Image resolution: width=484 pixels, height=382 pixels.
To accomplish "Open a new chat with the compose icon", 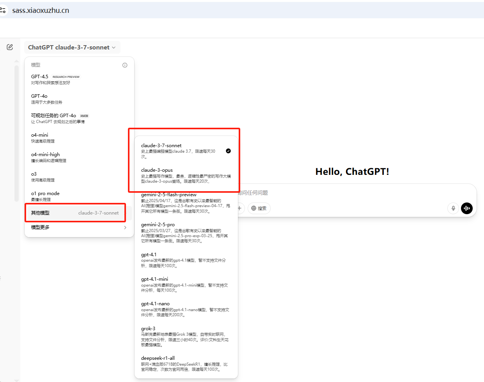I will coord(10,47).
